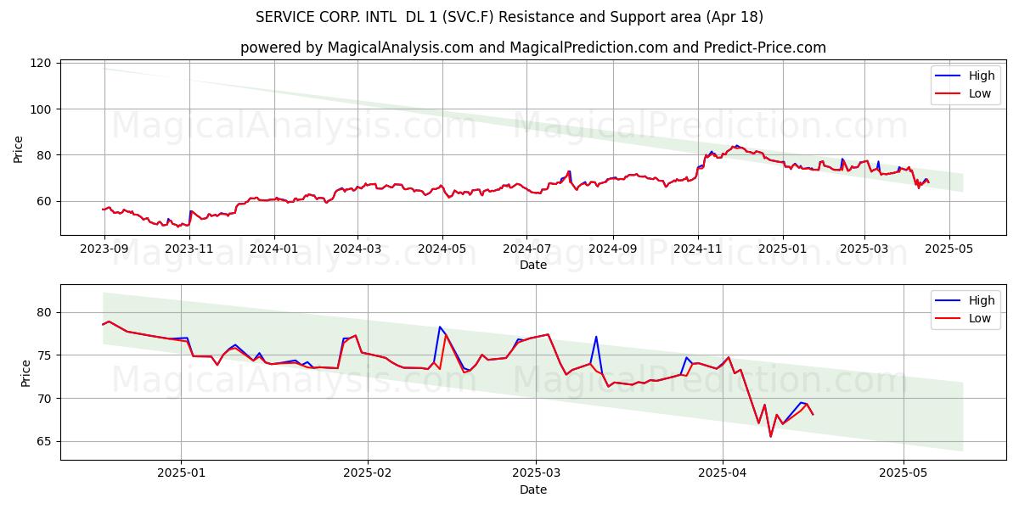Click the top chart x-axis label 2024-09
The height and width of the screenshot is (509, 1019).
point(613,250)
